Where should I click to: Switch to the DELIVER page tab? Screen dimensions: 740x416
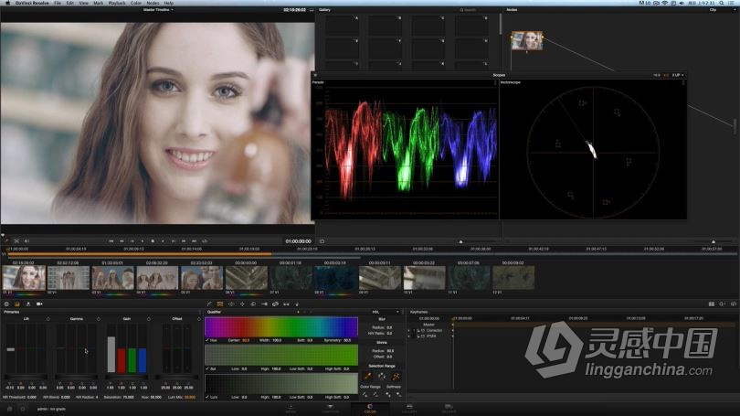point(449,409)
